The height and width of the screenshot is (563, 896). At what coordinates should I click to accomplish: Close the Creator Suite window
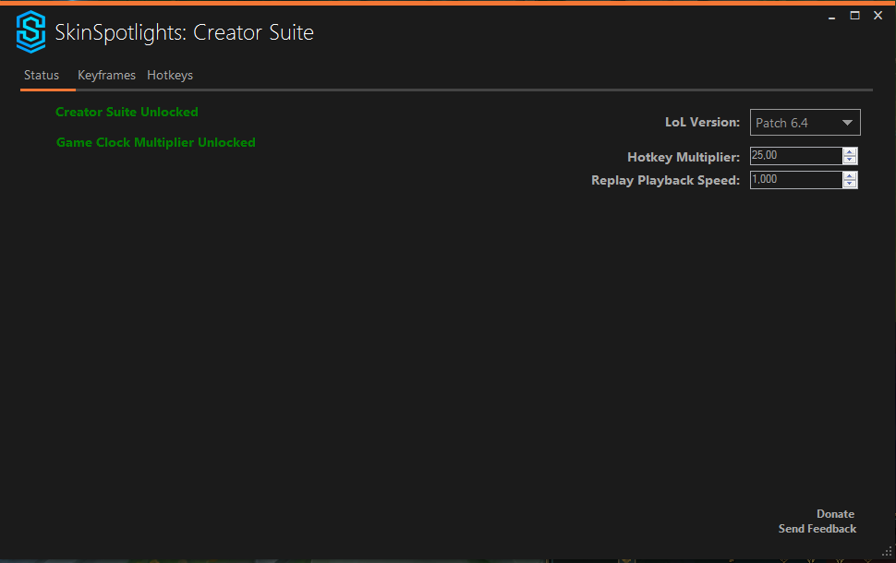tap(878, 16)
